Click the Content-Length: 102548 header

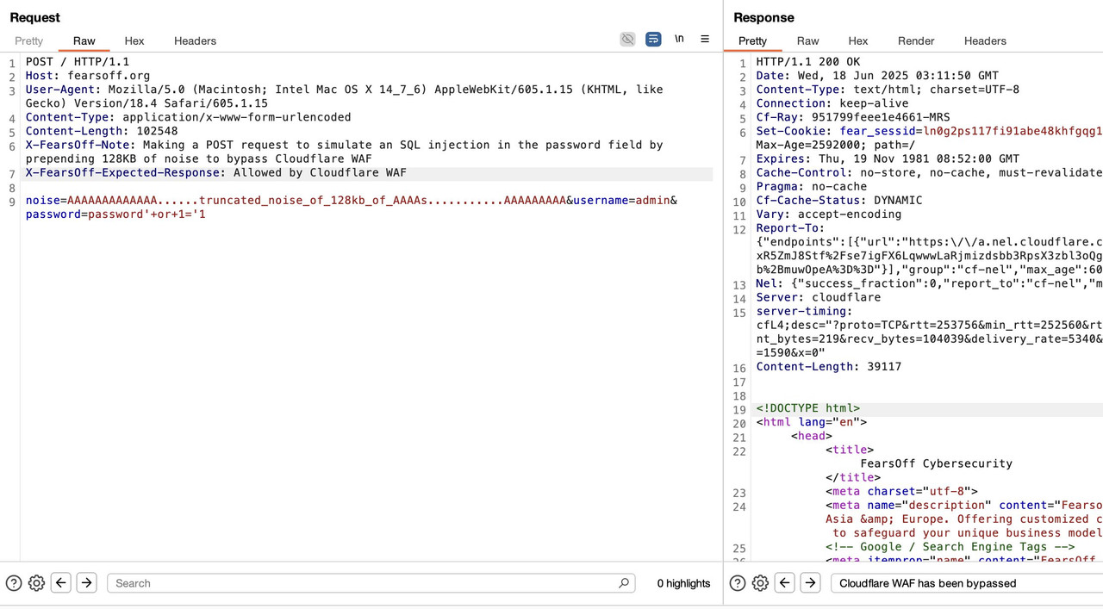[102, 131]
